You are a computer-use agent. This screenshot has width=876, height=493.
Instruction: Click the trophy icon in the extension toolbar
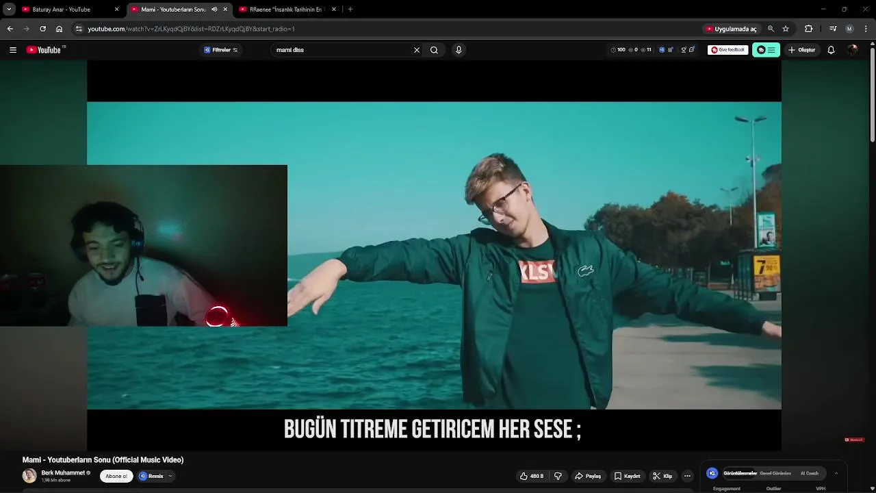(x=683, y=50)
